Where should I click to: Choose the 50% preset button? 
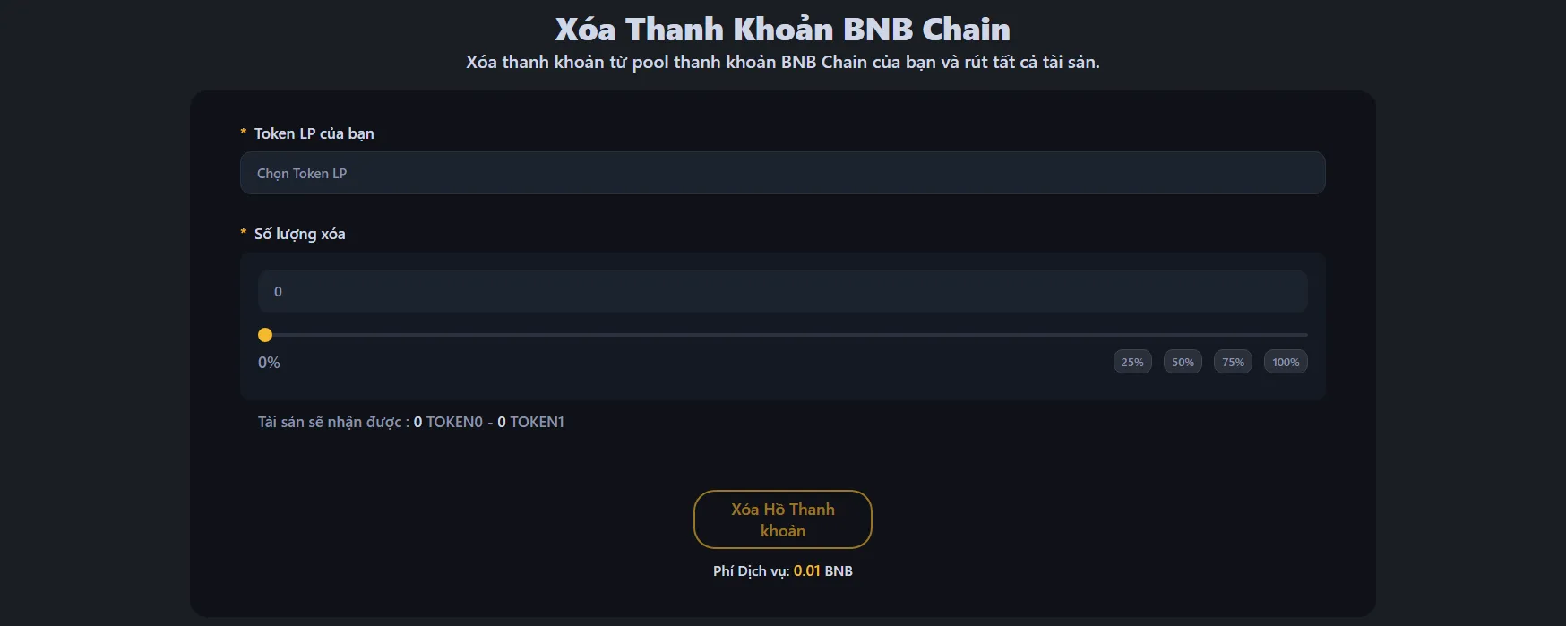tap(1183, 362)
